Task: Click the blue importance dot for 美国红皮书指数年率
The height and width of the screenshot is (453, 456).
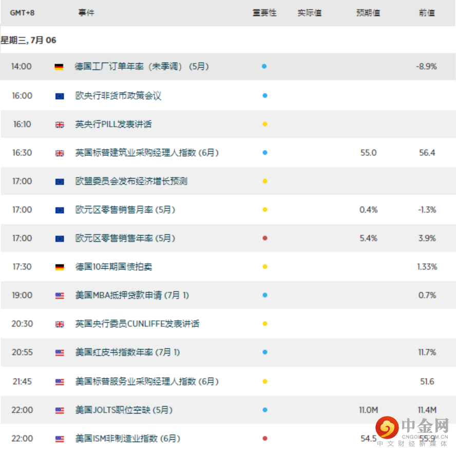Action: [x=265, y=352]
